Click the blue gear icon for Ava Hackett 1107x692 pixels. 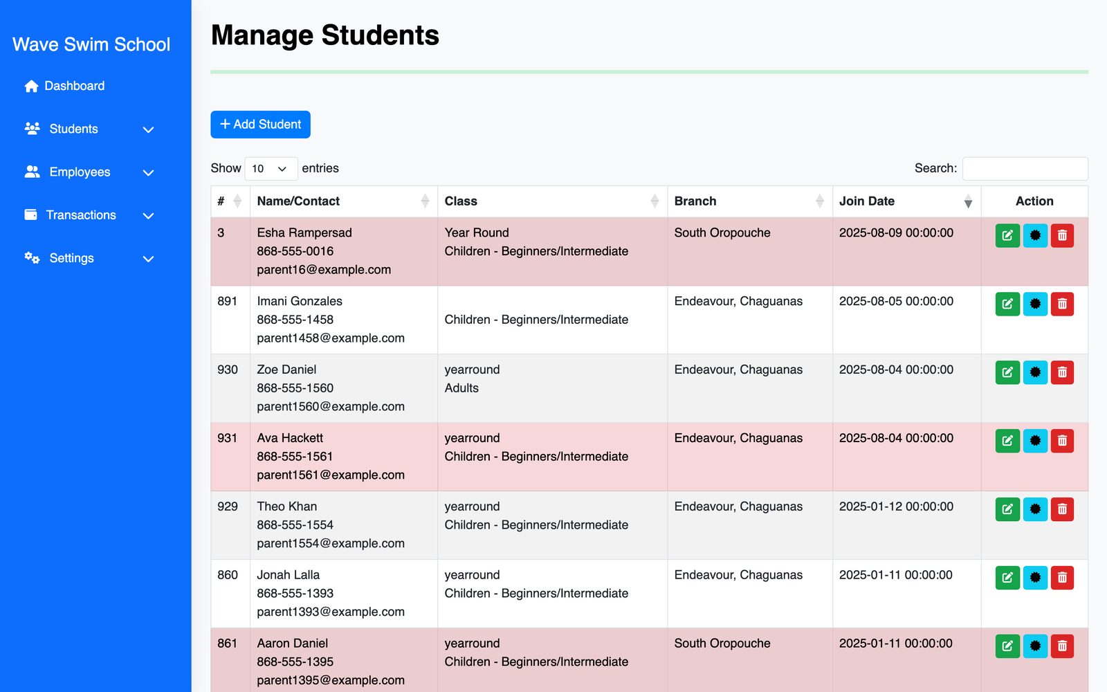coord(1035,441)
